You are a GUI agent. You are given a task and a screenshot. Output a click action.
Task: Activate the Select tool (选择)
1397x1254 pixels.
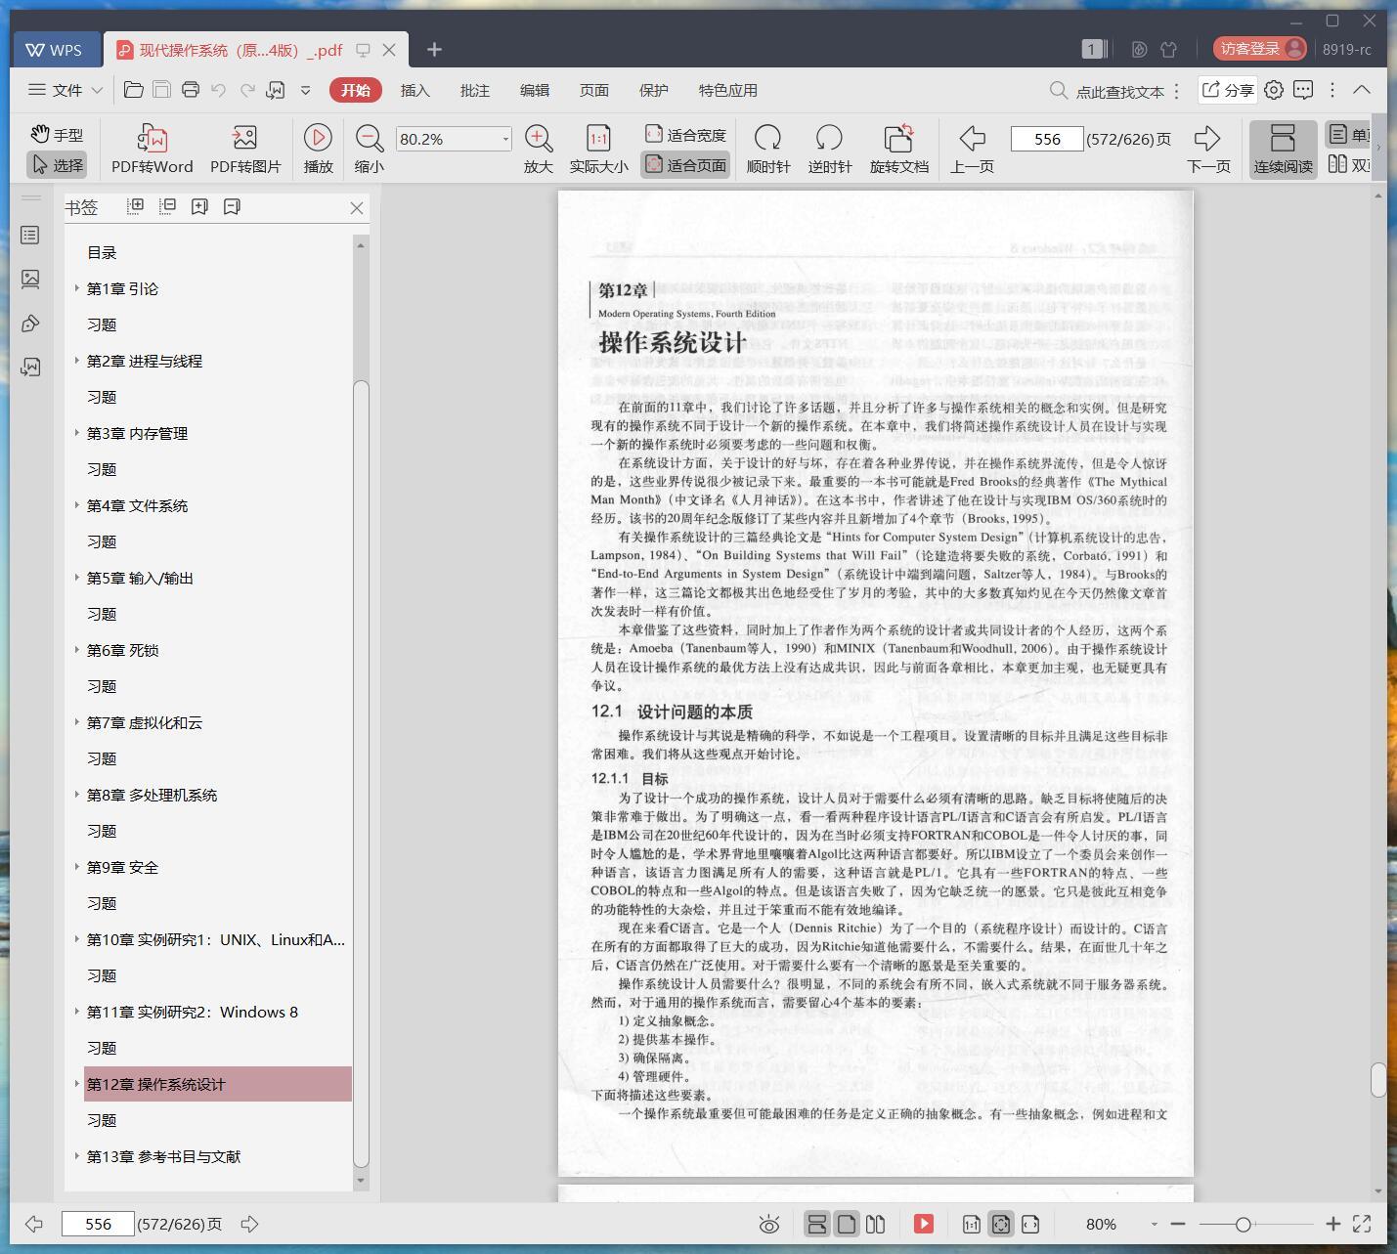click(57, 165)
